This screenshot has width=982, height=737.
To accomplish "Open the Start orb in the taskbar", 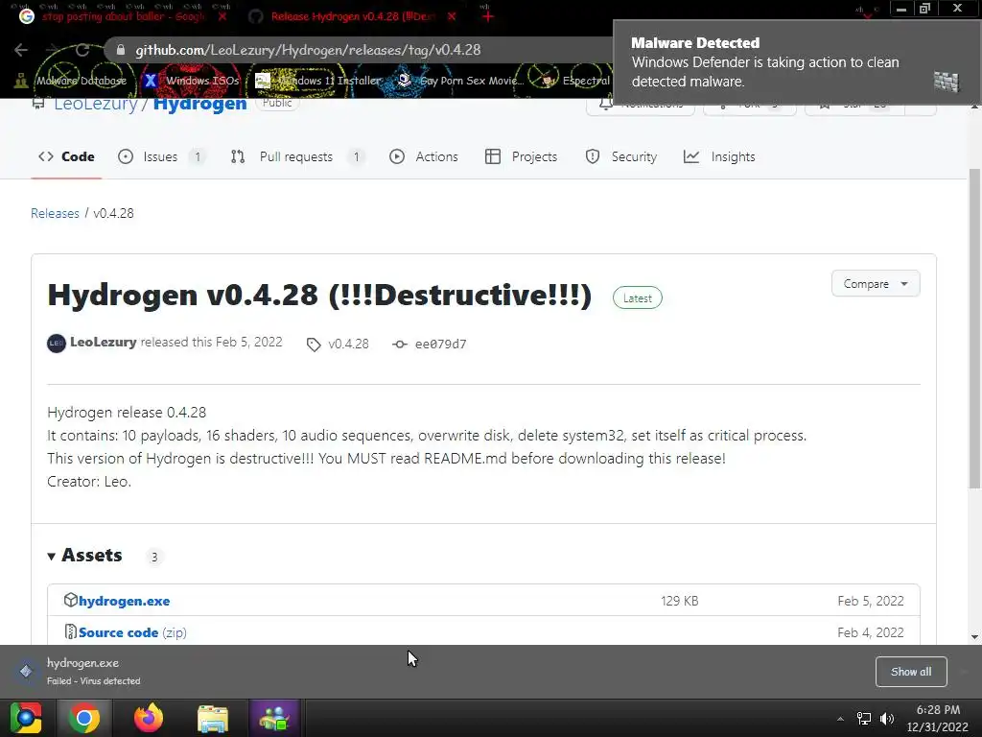I will click(x=26, y=718).
